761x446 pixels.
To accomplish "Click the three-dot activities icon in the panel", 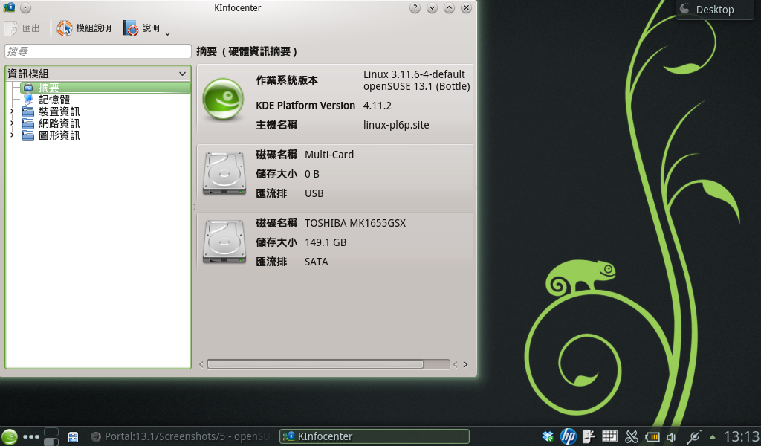I will [31, 437].
